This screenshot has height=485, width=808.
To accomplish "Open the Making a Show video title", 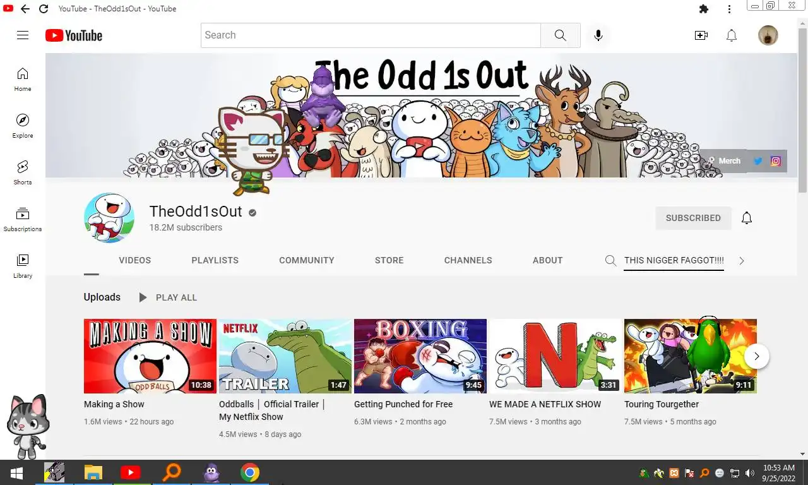I will click(114, 404).
